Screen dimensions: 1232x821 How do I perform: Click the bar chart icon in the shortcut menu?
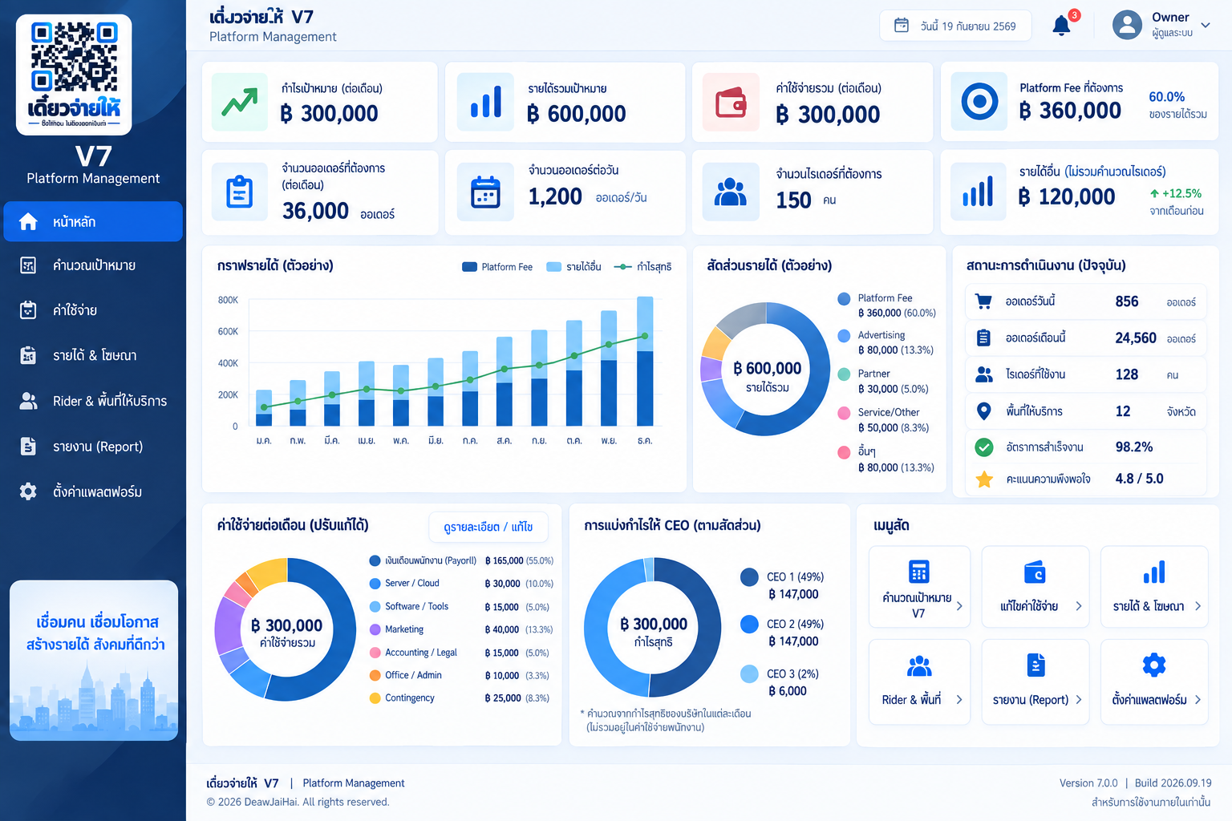pos(1154,572)
